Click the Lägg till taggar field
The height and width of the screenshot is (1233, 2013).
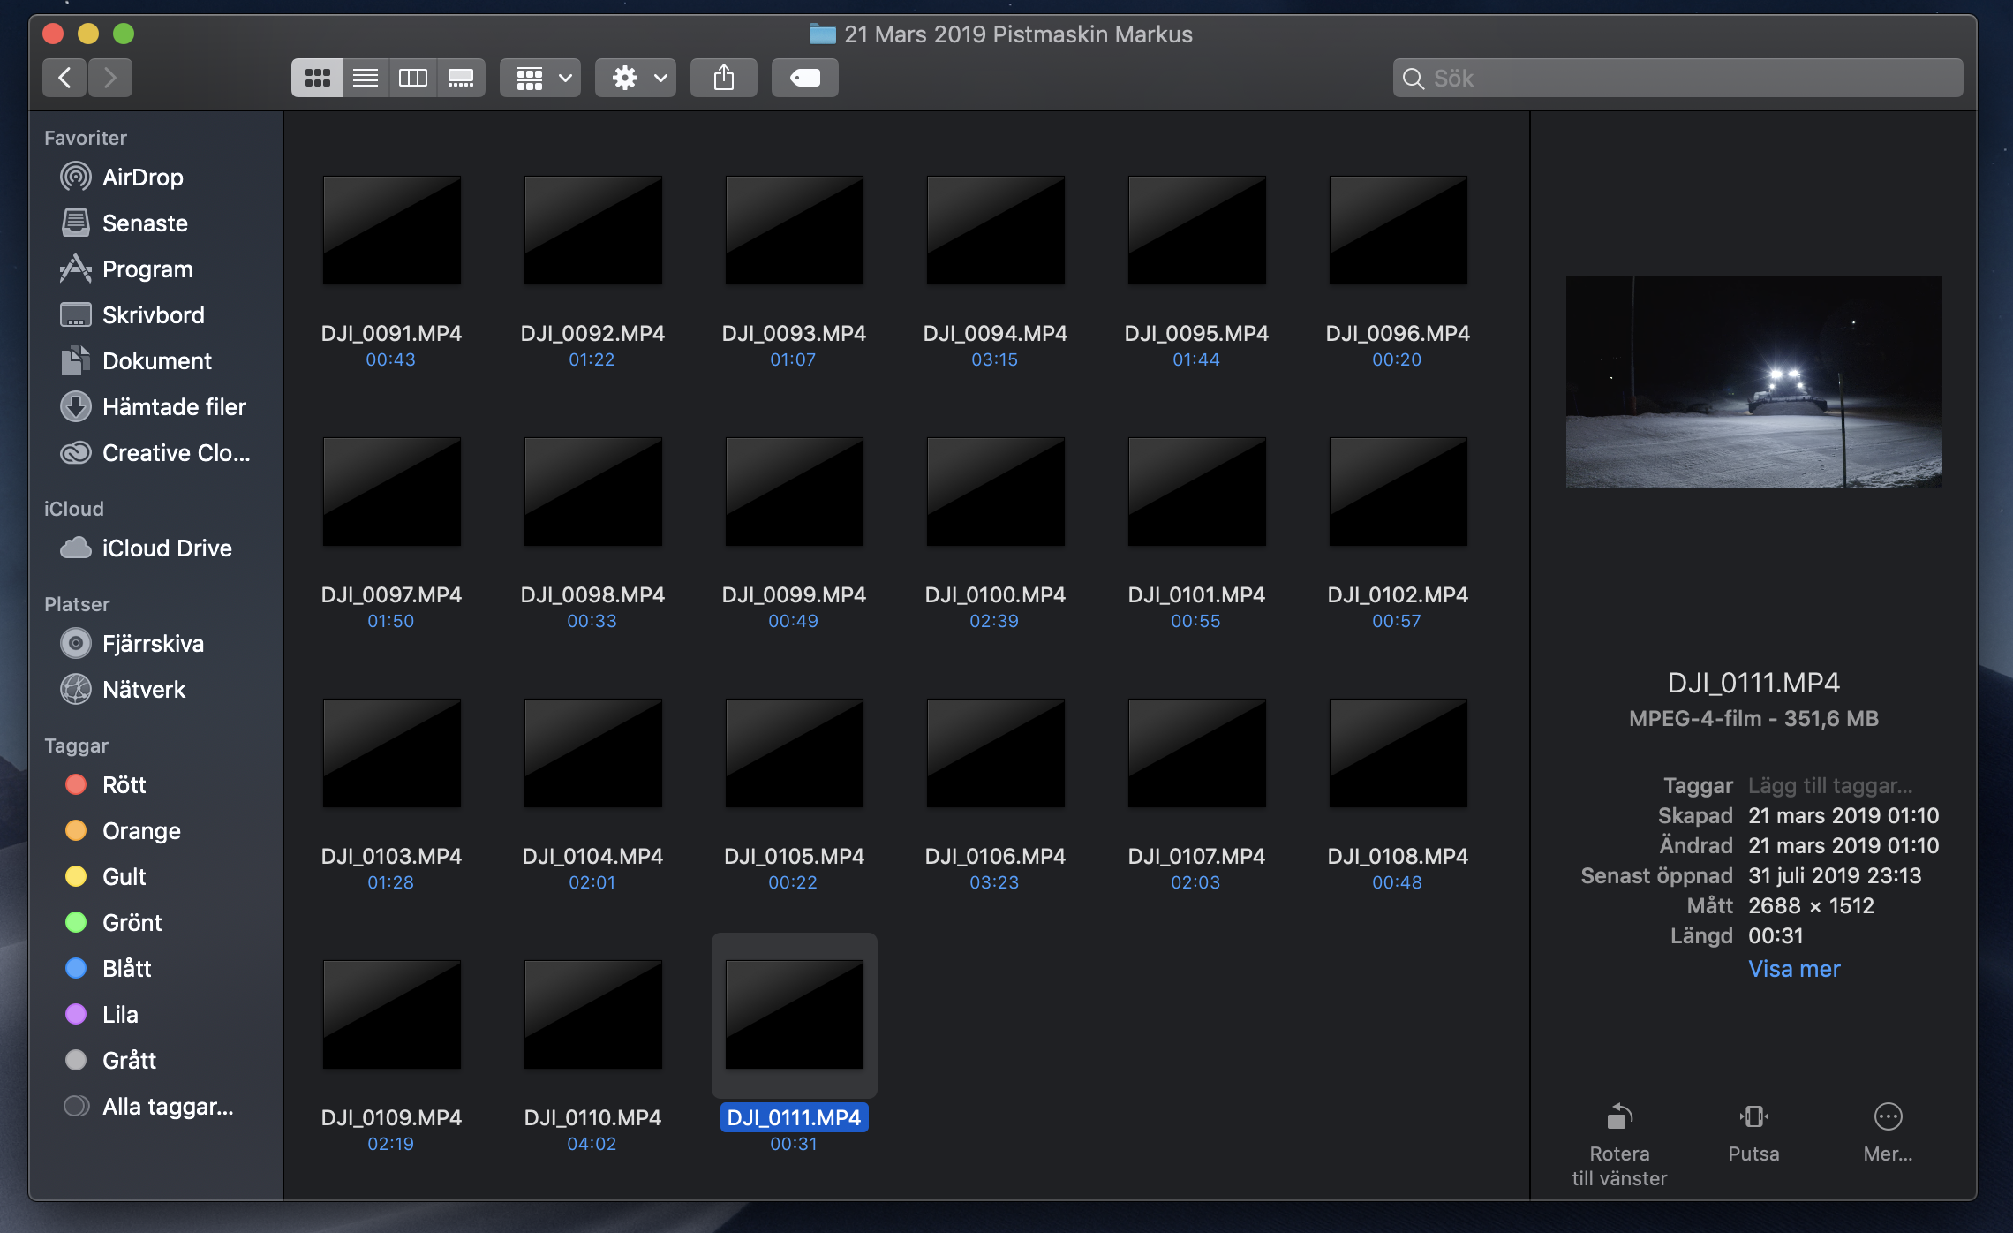(1829, 785)
